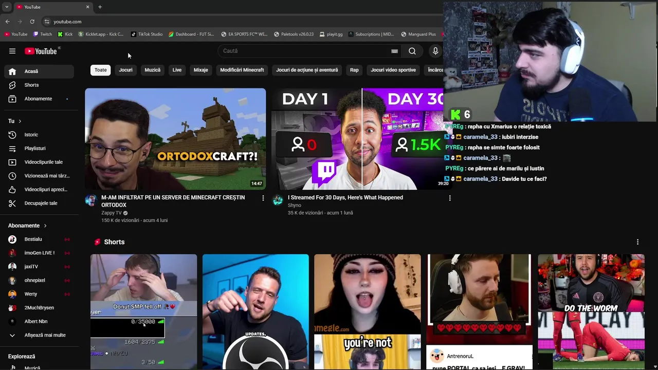Open options for I Streamed For 30 Days
The width and height of the screenshot is (658, 370).
450,198
